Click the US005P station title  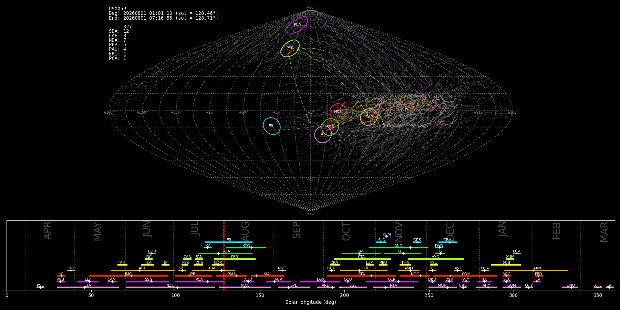(x=117, y=9)
